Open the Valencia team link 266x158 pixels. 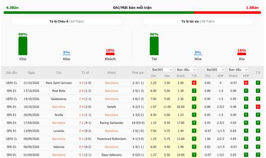59,147
